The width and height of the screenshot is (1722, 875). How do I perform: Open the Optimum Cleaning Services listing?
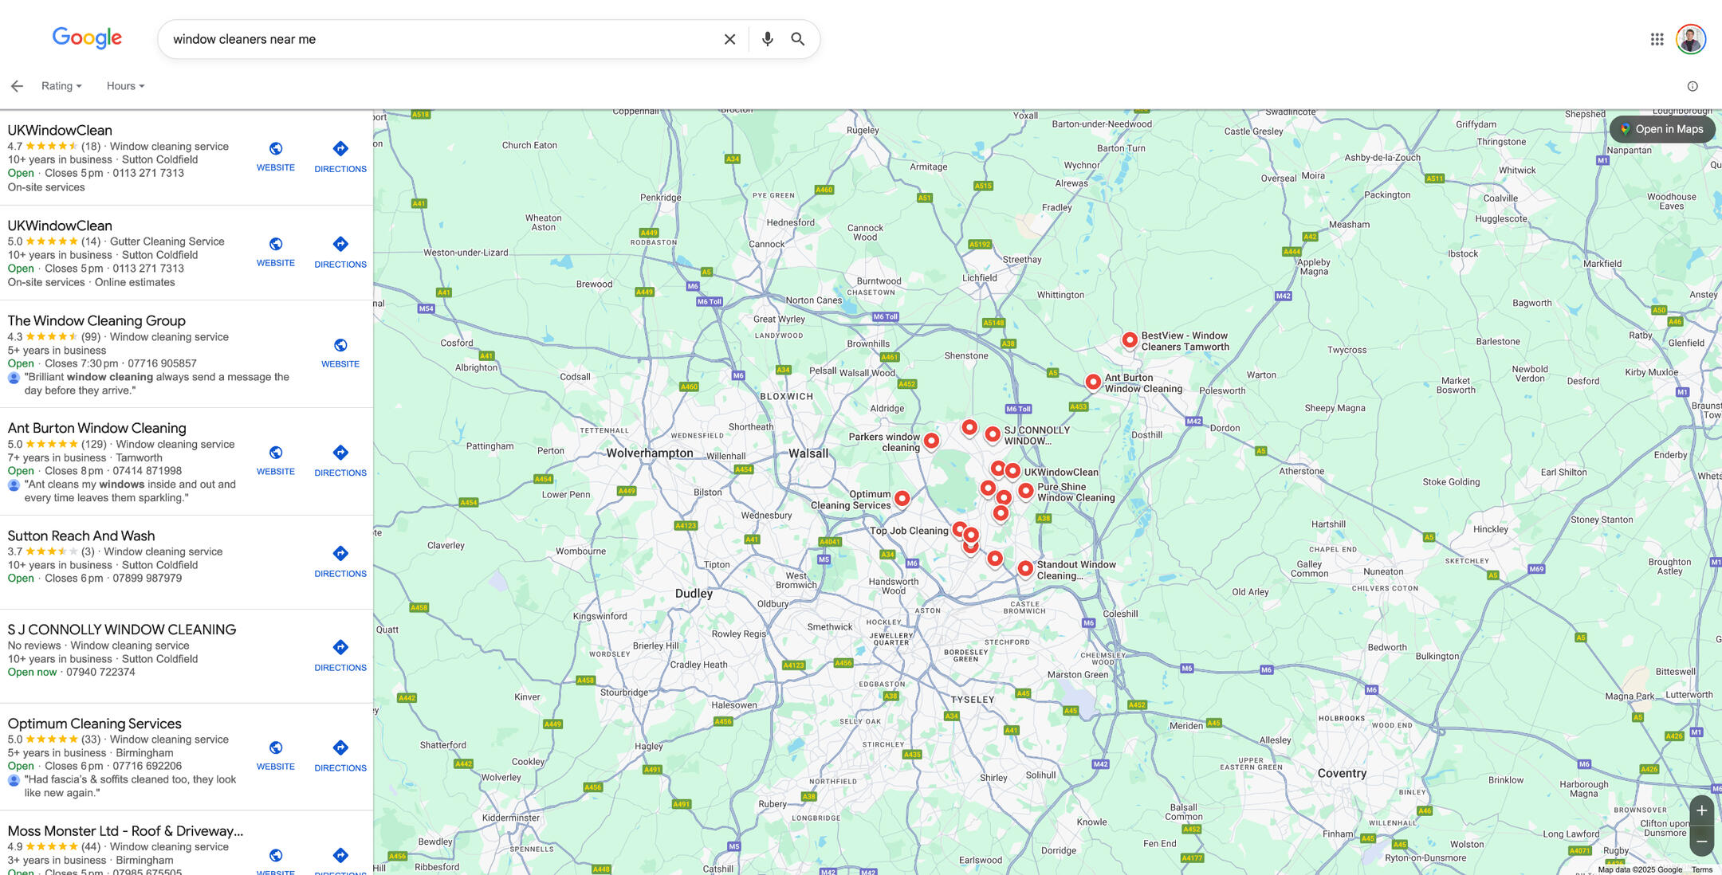93,723
